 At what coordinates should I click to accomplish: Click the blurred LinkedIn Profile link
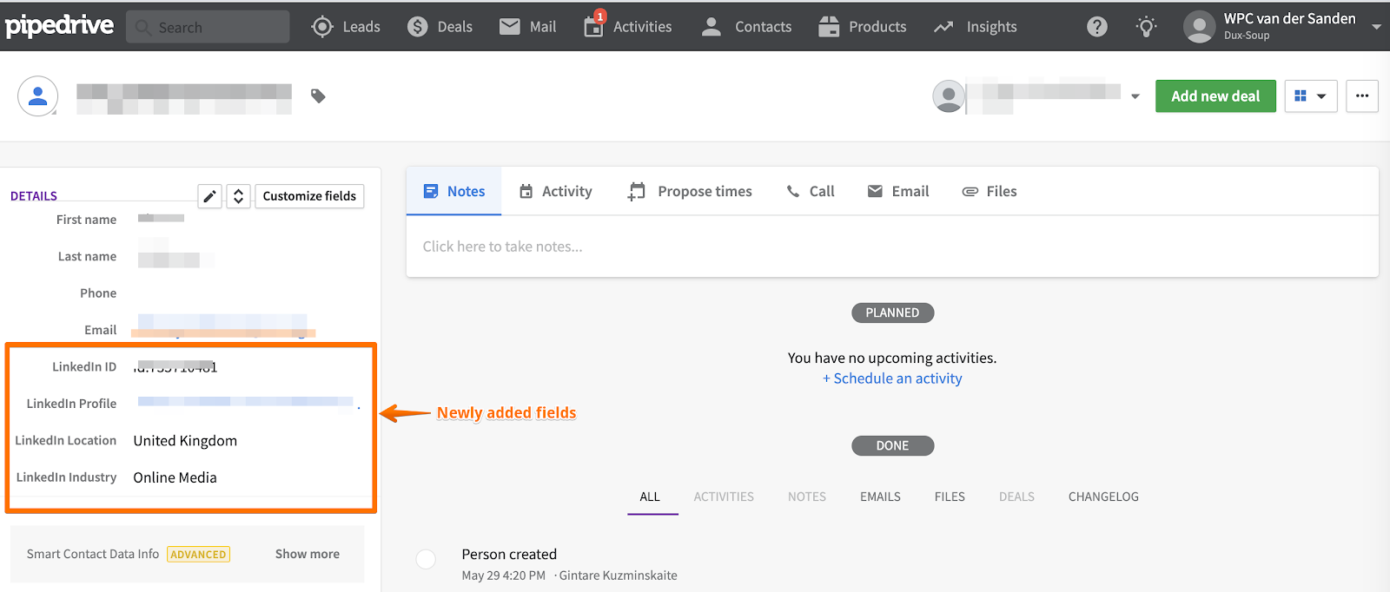tap(246, 402)
